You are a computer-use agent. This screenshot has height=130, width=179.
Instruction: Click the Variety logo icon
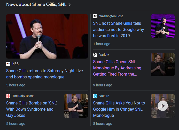point(95,55)
